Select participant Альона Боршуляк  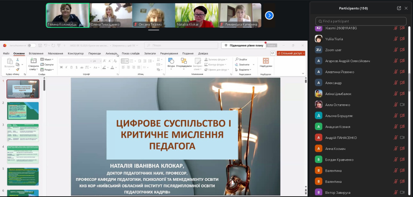click(361, 116)
